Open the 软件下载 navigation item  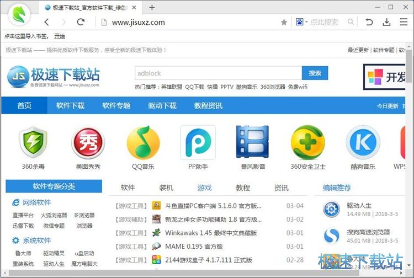click(70, 105)
